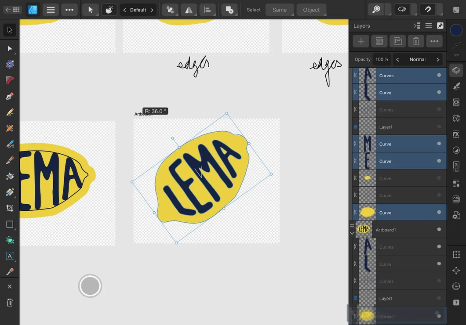The width and height of the screenshot is (466, 325).
Task: Open the flip transform options
Action: (189, 10)
